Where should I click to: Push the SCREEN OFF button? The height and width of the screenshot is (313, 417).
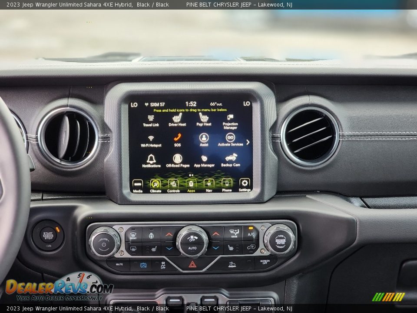coord(265,262)
